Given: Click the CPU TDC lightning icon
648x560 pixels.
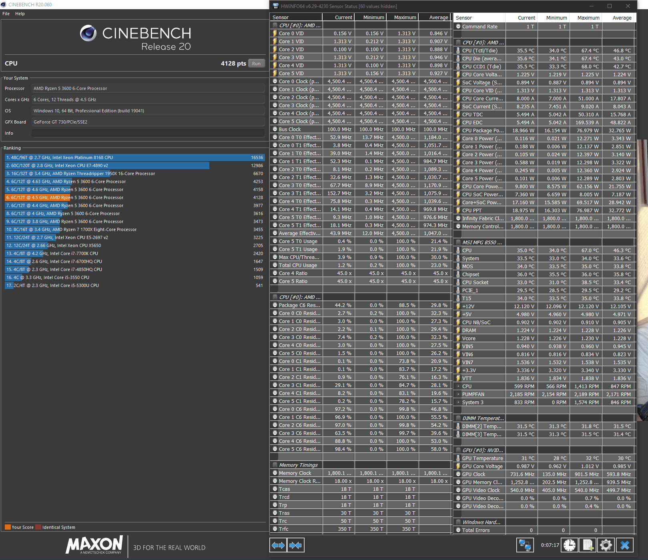Looking at the screenshot, I should (x=458, y=115).
